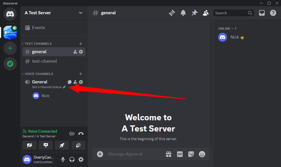
Task: Open the Help question mark
Action: coord(273,13)
